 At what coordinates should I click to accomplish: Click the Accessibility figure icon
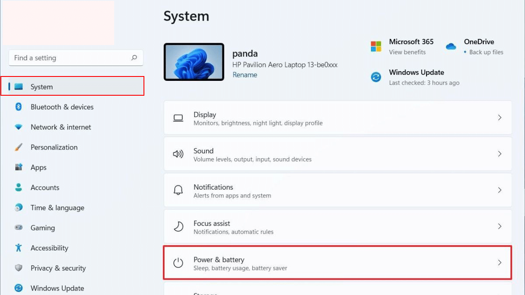[18, 248]
